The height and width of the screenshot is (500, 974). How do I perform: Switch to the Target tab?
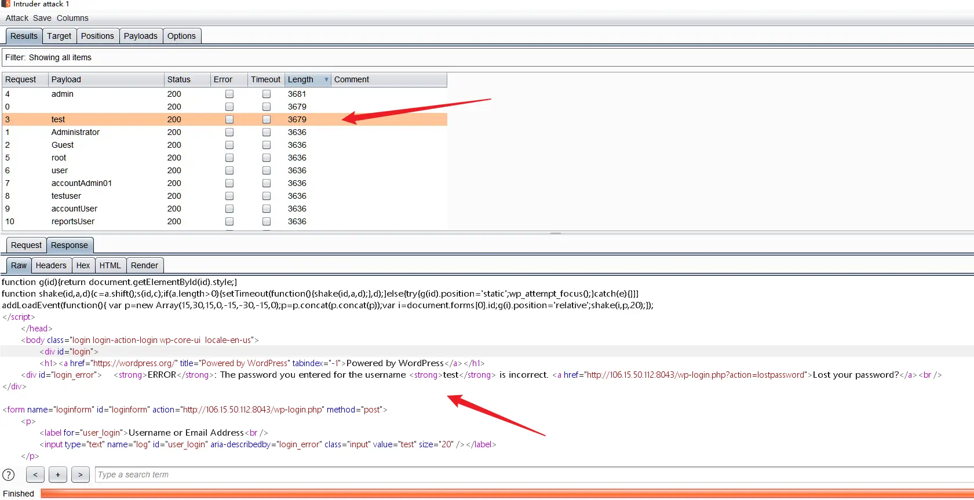[x=59, y=36]
